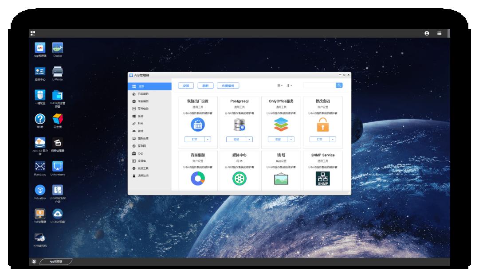479x269 pixels.
Task: Click the App Manager taskbar button
Action: [56, 261]
